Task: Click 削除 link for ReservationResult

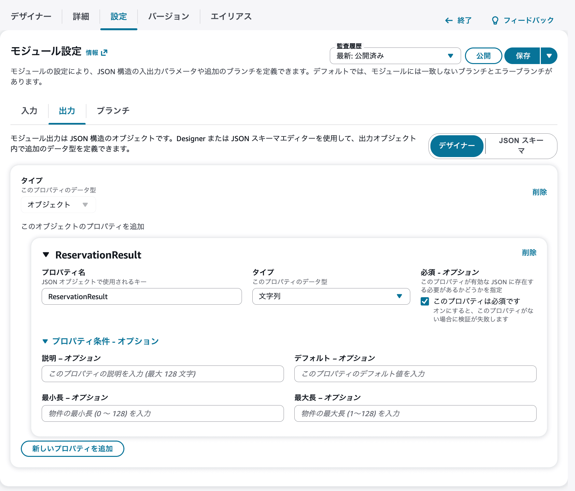Action: 530,253
